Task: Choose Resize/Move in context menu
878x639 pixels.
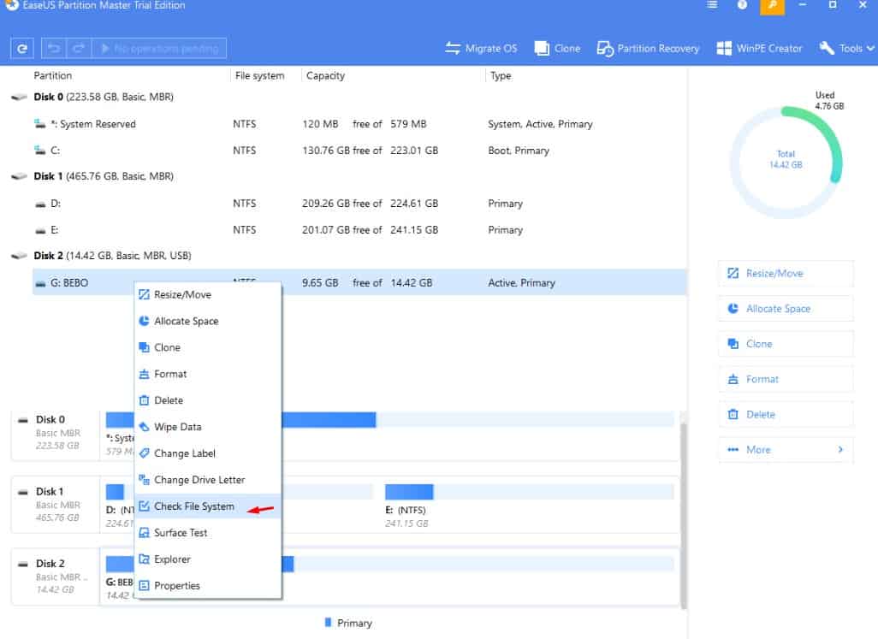Action: point(208,295)
